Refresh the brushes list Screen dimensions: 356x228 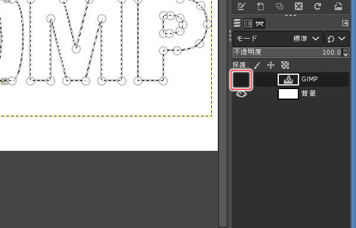[x=317, y=6]
